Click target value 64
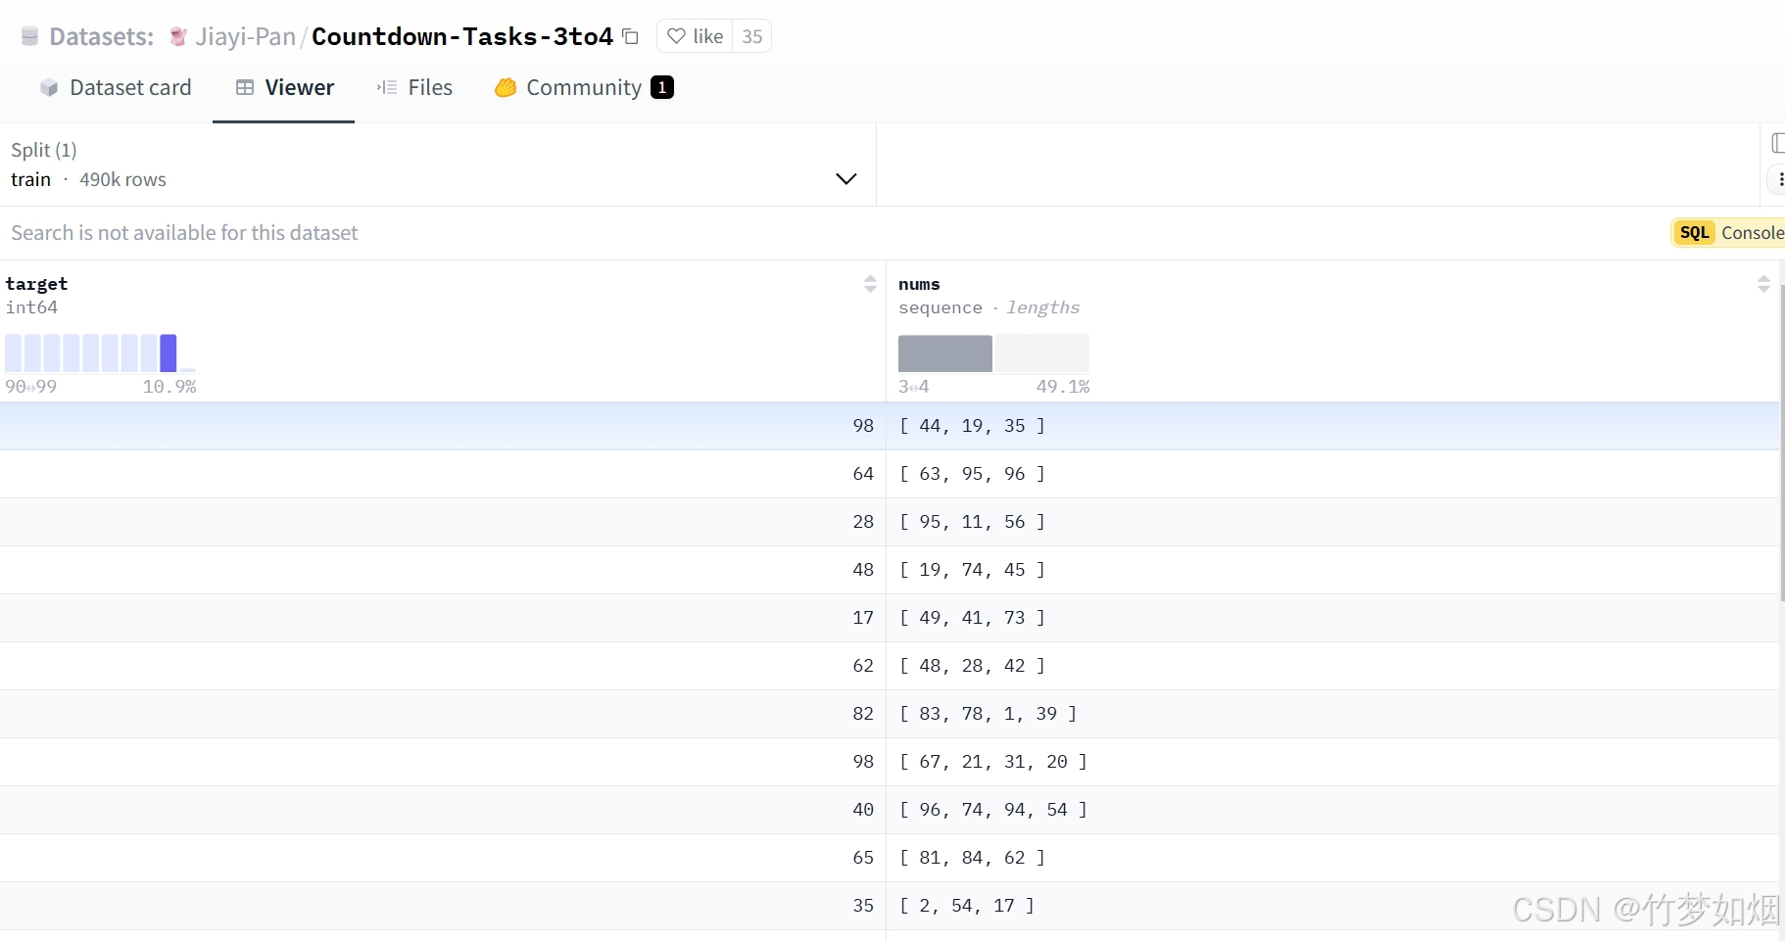 point(863,474)
